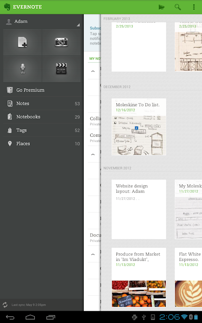Screen dimensions: 202x323
Task: Open Produce from Market note card
Action: click(139, 277)
